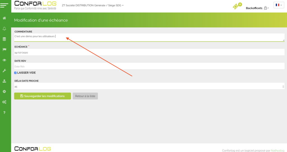Click the database stack sidebar icon
This screenshot has height=152, width=287.
(4, 39)
